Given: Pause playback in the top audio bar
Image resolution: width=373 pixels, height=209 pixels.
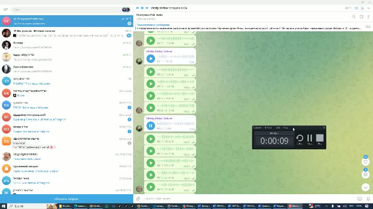Looking at the screenshot, I should pyautogui.click(x=142, y=8).
